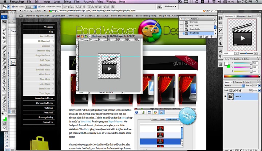Set history brush source for Delete Guide
The width and height of the screenshot is (262, 151).
[x=182, y=29]
